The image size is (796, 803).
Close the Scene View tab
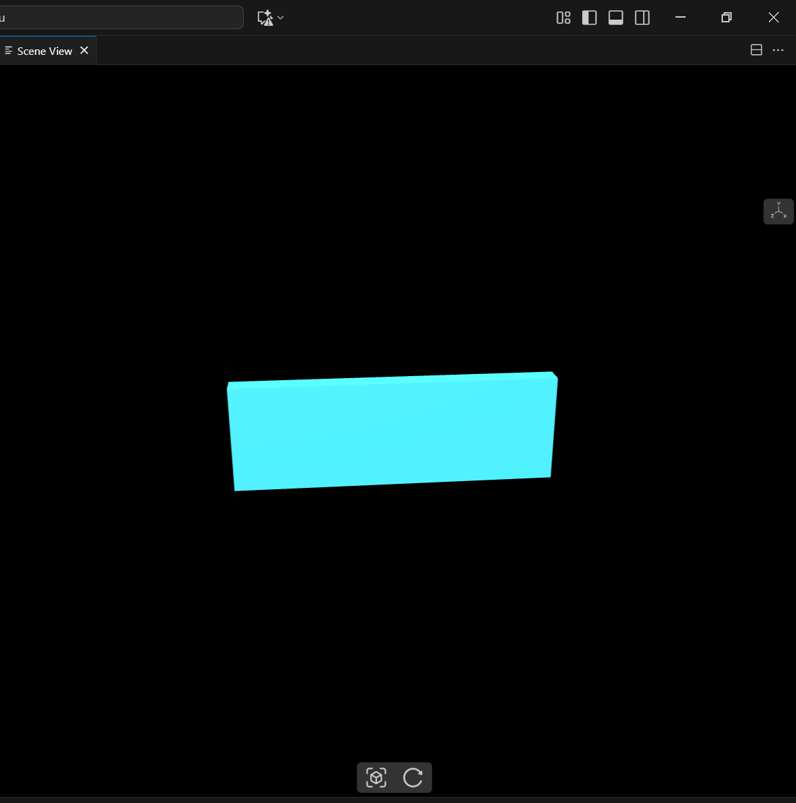[x=85, y=50]
